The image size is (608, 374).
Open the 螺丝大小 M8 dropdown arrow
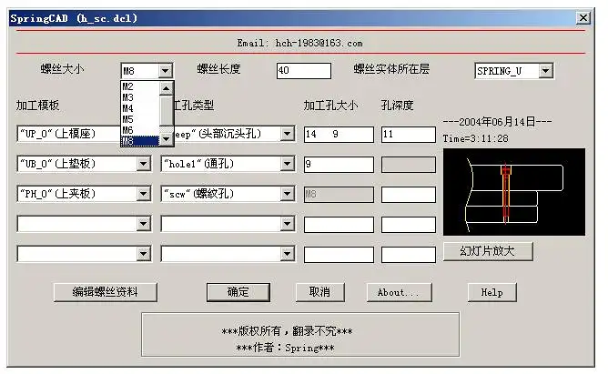tap(165, 71)
